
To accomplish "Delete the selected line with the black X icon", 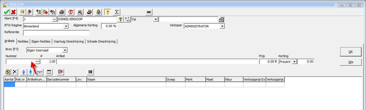I will click(15, 72).
